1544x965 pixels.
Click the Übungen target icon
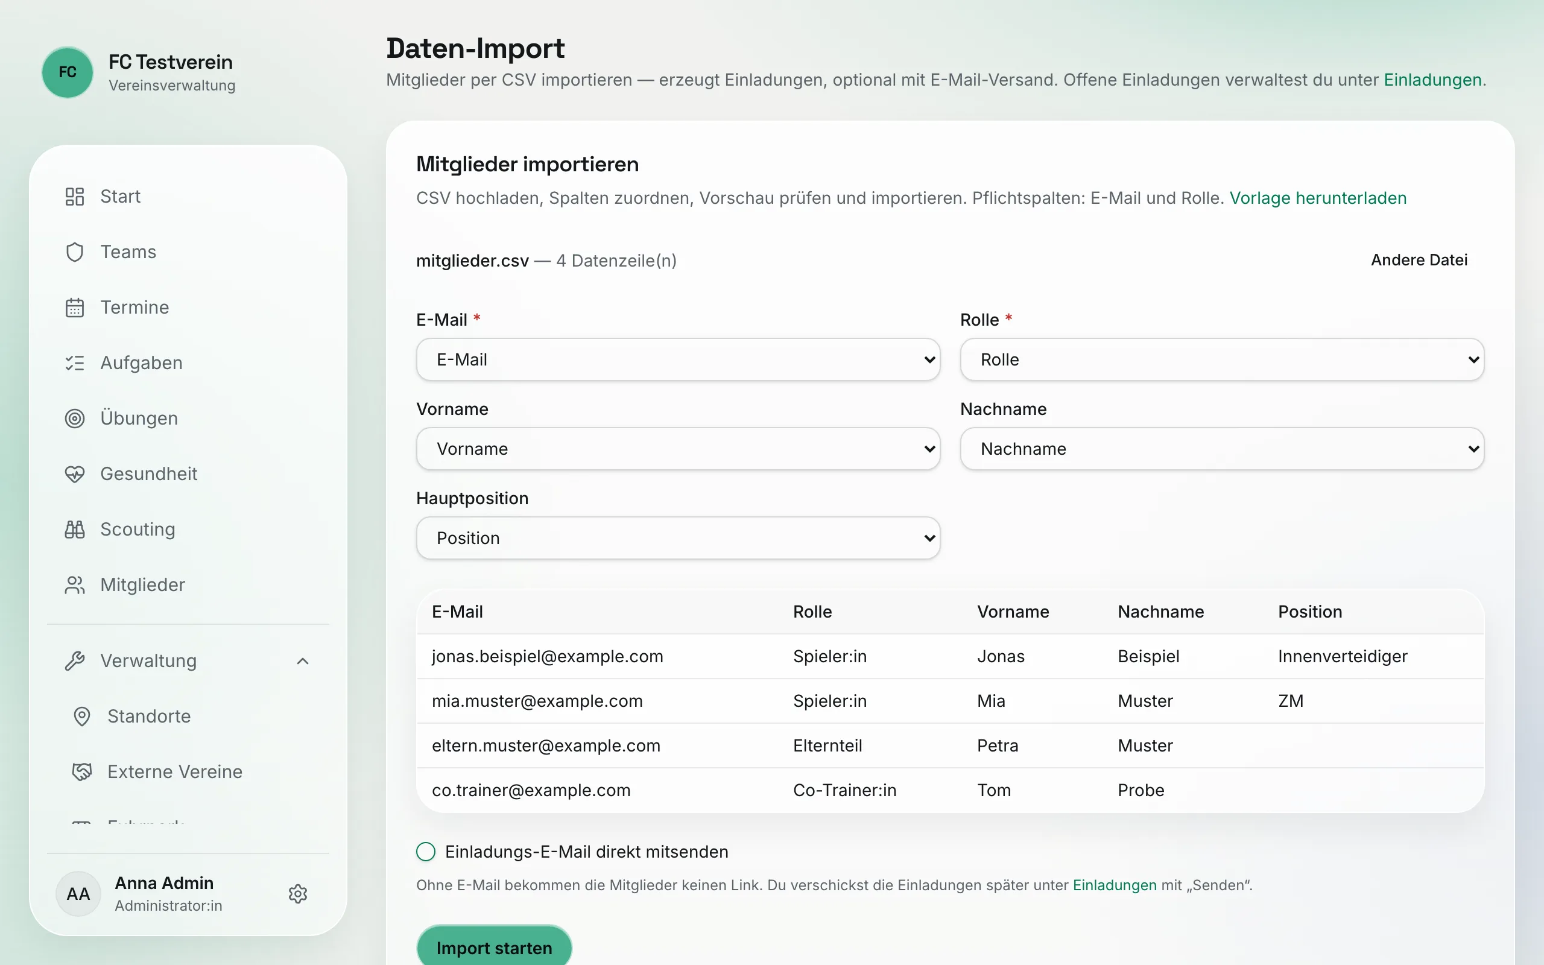[x=75, y=419]
